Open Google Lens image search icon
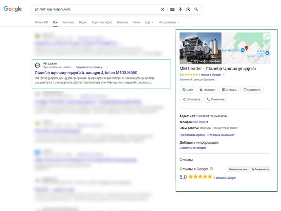The height and width of the screenshot is (211, 281). click(188, 9)
